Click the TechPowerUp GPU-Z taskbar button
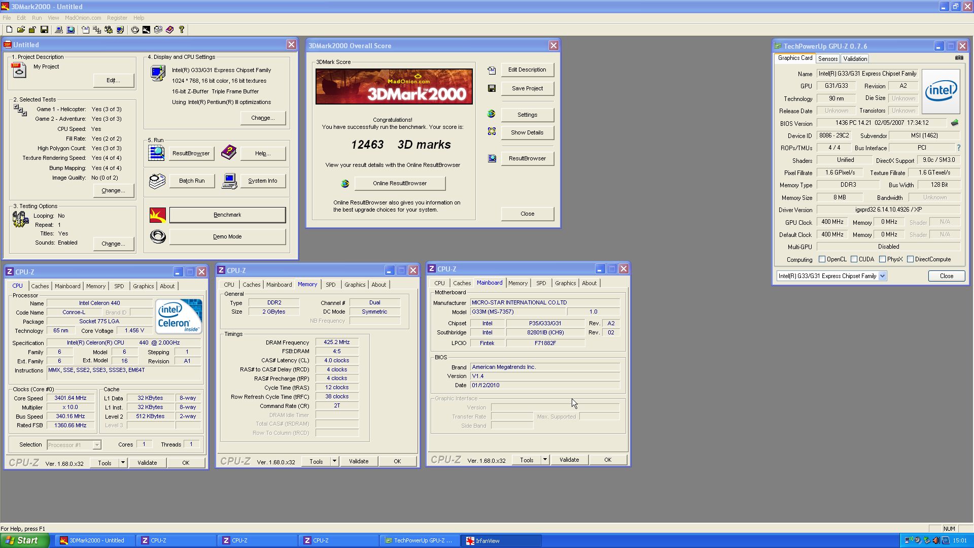Image resolution: width=974 pixels, height=548 pixels. (x=420, y=540)
